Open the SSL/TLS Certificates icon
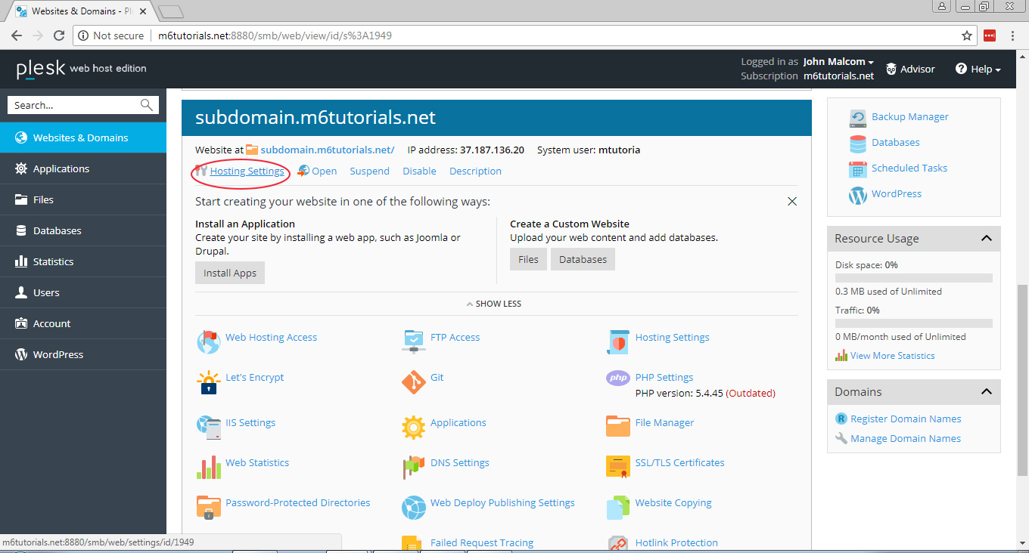 click(617, 468)
